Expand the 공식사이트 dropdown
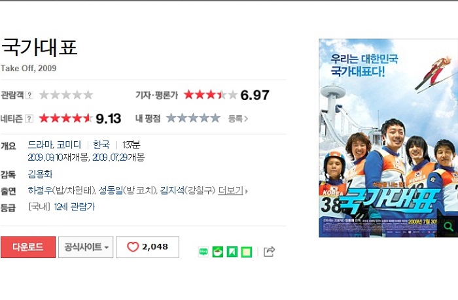The height and width of the screenshot is (300, 458). click(x=86, y=247)
